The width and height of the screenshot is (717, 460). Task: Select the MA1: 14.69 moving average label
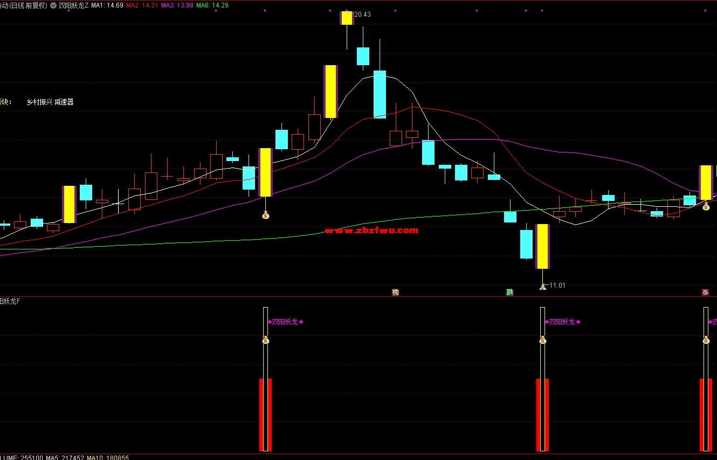(107, 5)
